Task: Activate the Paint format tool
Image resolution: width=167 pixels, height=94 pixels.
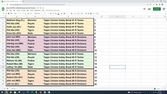Action: pos(11,14)
